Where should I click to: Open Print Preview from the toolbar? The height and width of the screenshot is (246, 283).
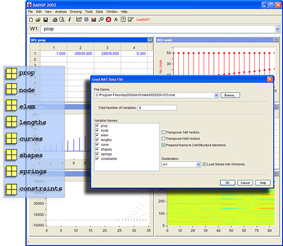tap(62, 20)
